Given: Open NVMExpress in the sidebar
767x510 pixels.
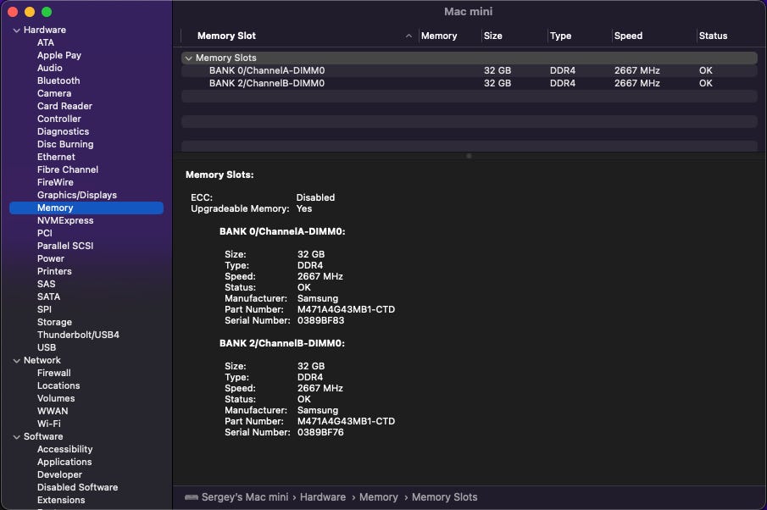Looking at the screenshot, I should tap(65, 220).
